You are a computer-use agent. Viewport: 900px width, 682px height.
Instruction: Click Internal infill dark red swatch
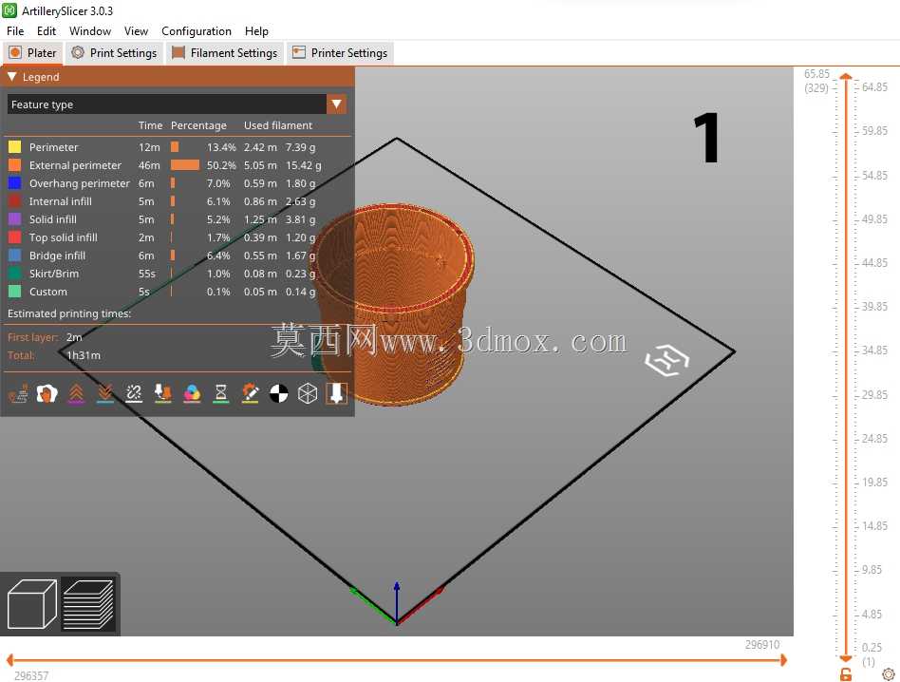(x=15, y=201)
